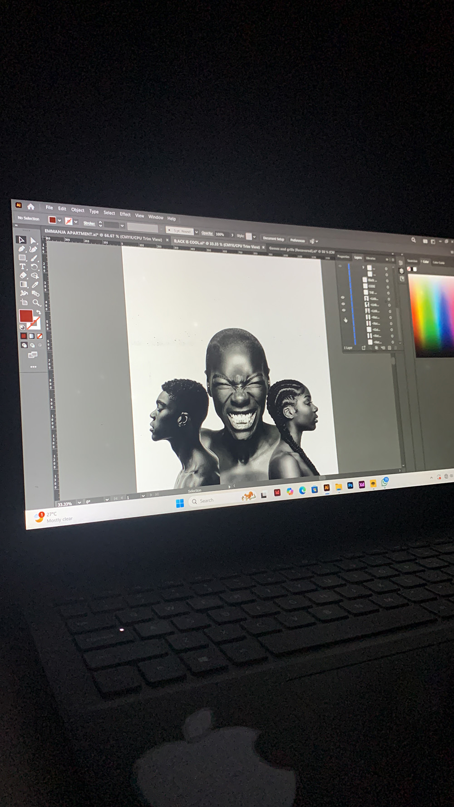Select the Selection arrow tool
This screenshot has width=454, height=807.
point(21,240)
